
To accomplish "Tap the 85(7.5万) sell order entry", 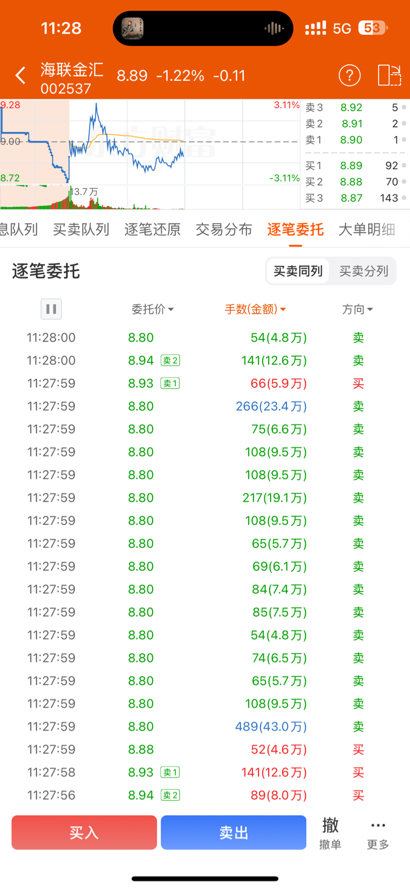I will tap(205, 612).
